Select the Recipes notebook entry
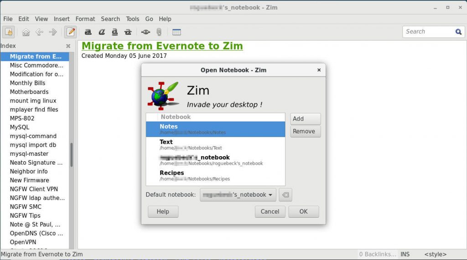Image resolution: width=467 pixels, height=260 pixels. tap(215, 175)
